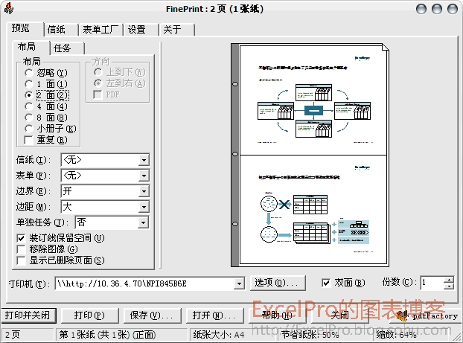The height and width of the screenshot is (343, 463).
Task: Switch to the 设置 tab
Action: point(141,30)
